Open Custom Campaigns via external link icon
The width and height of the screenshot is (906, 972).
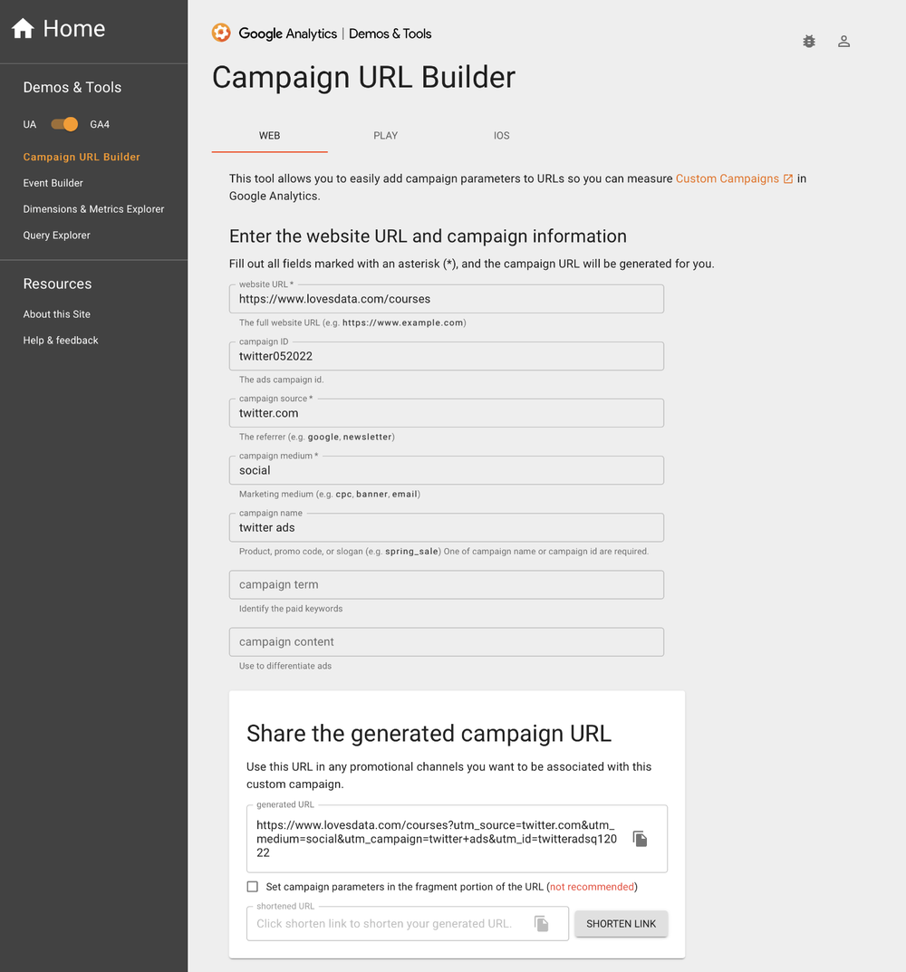786,178
